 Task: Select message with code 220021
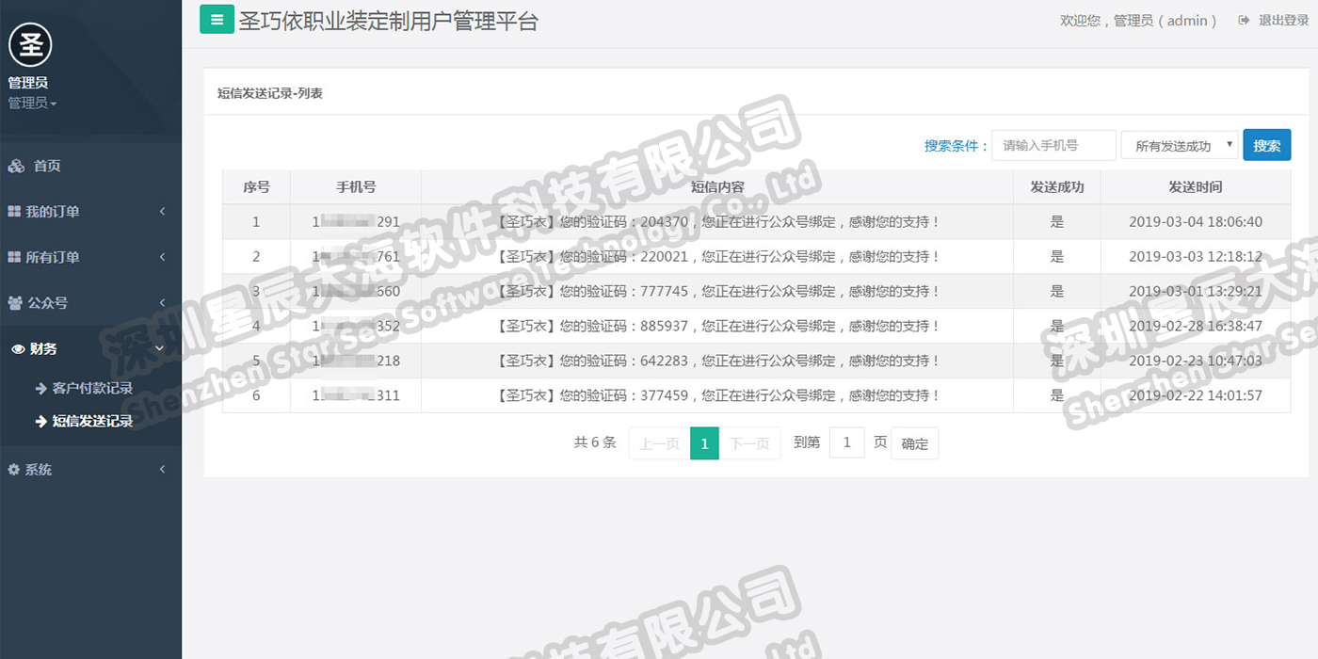click(717, 256)
